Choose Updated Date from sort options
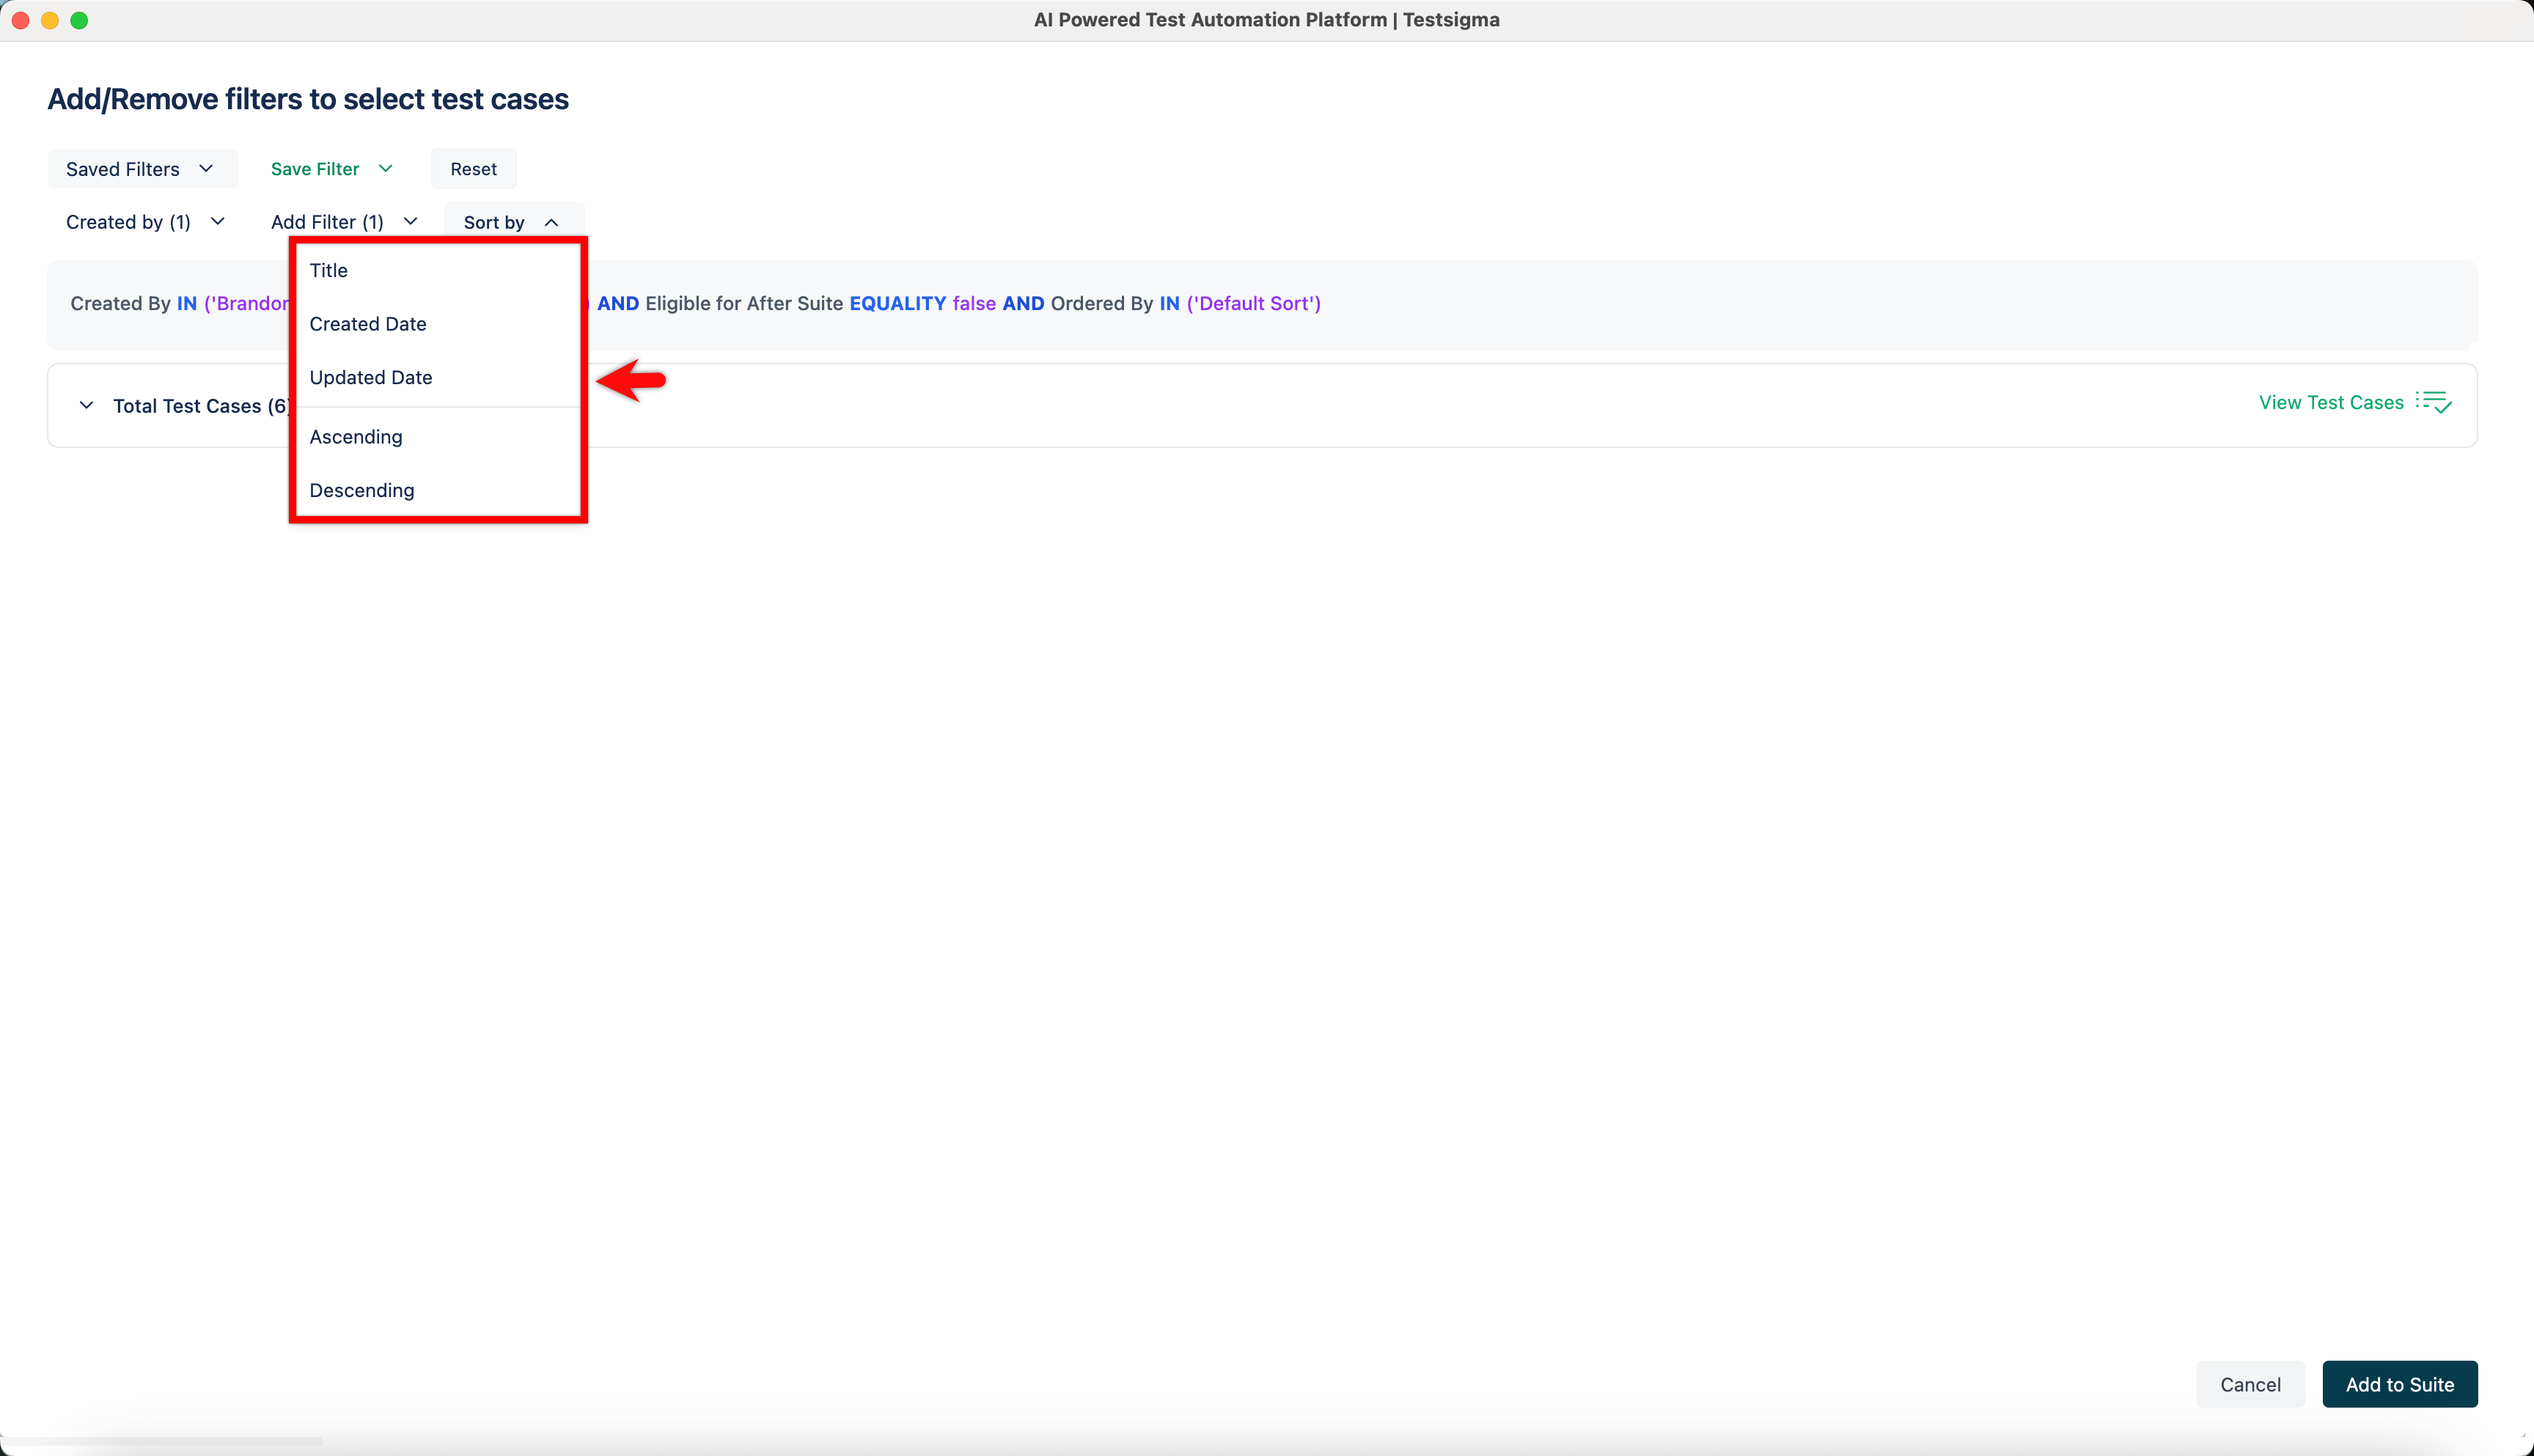 [371, 377]
